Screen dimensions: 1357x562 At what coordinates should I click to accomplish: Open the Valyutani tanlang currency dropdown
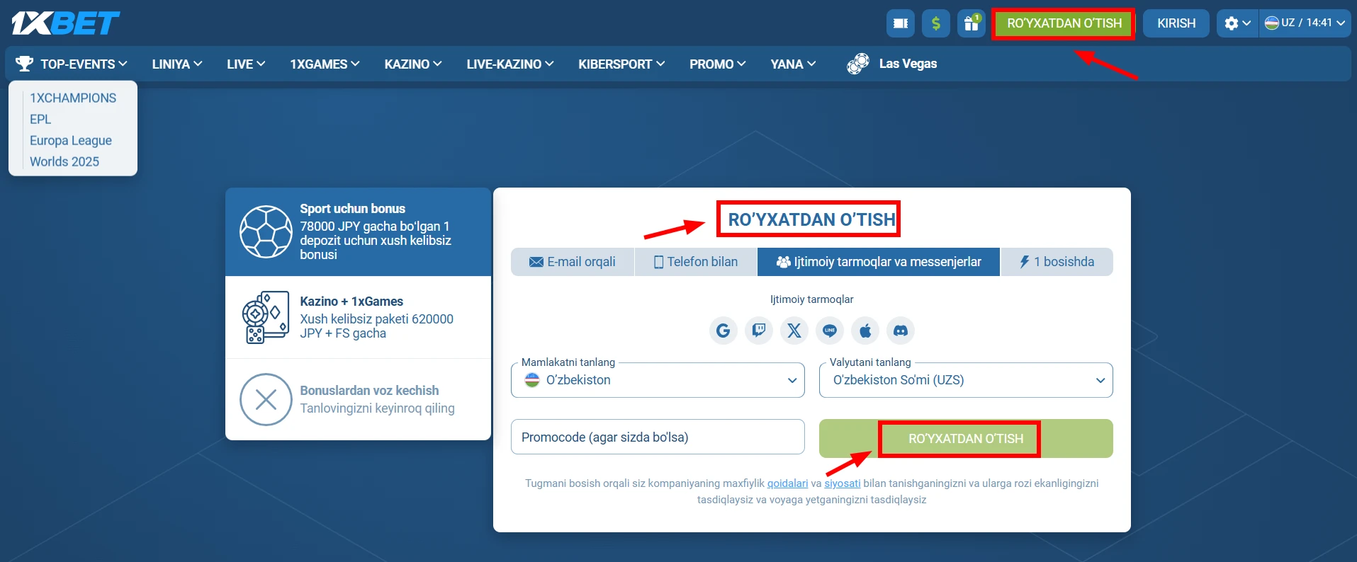(x=966, y=380)
